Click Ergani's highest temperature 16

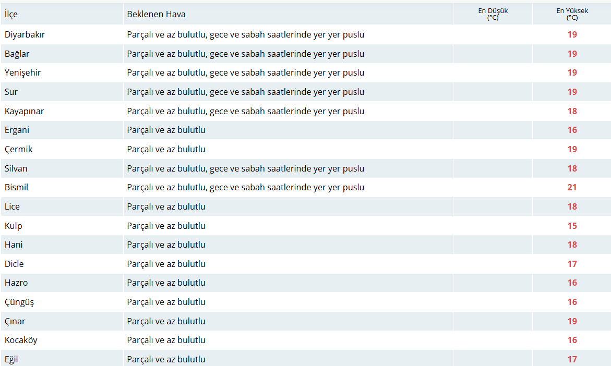coord(572,130)
